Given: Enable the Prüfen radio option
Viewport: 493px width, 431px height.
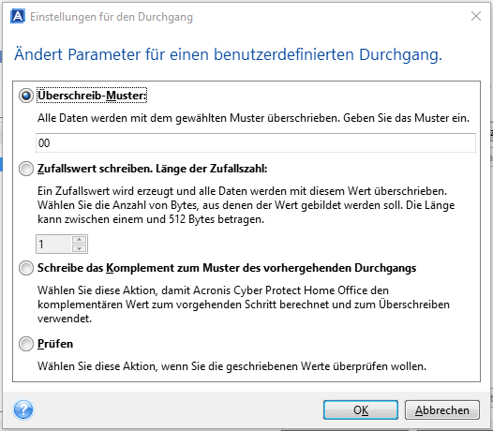Looking at the screenshot, I should click(26, 344).
